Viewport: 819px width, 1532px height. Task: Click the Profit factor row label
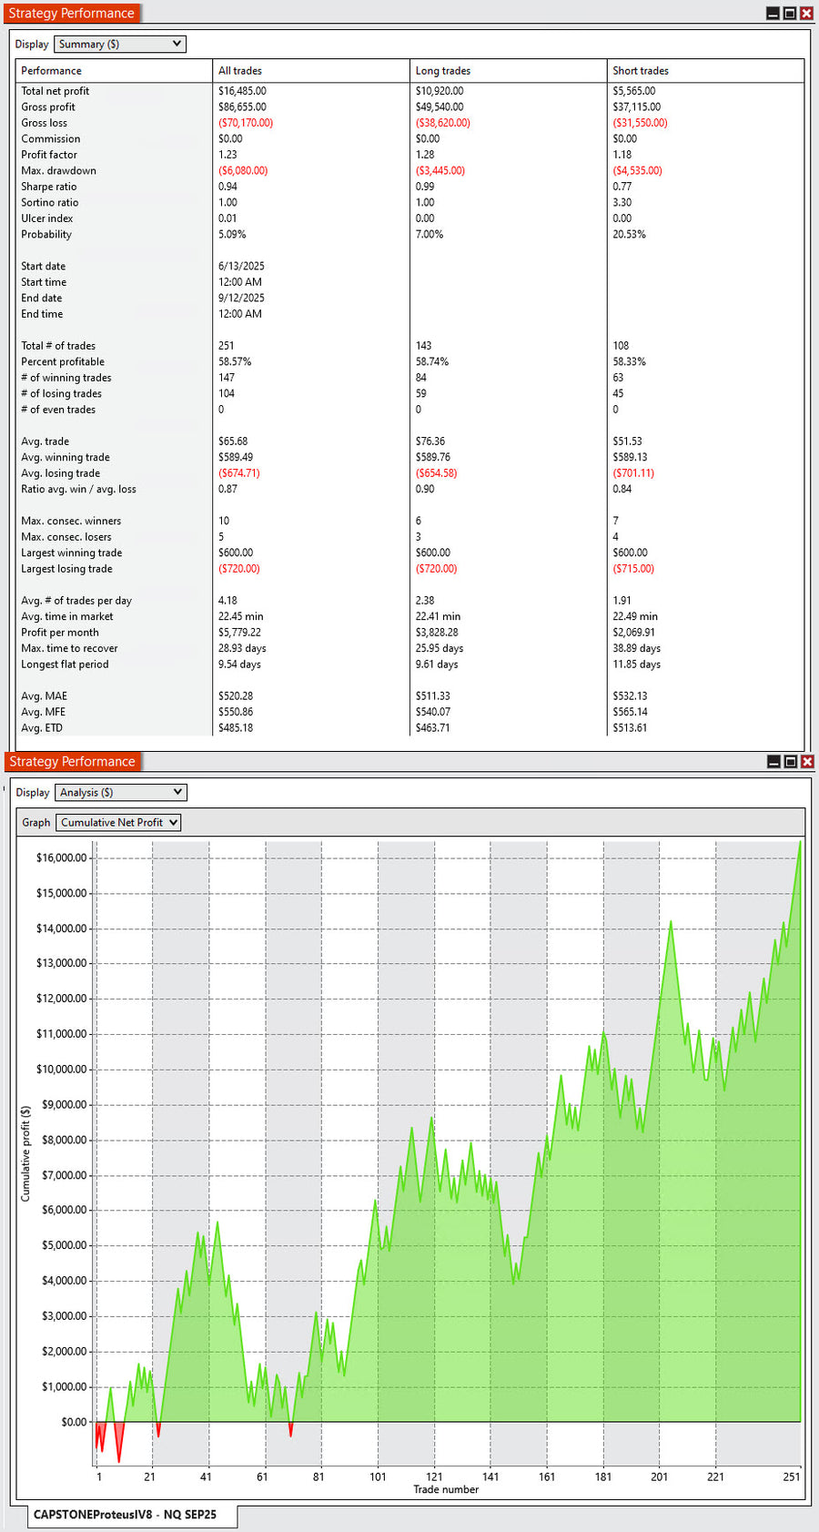tap(49, 155)
